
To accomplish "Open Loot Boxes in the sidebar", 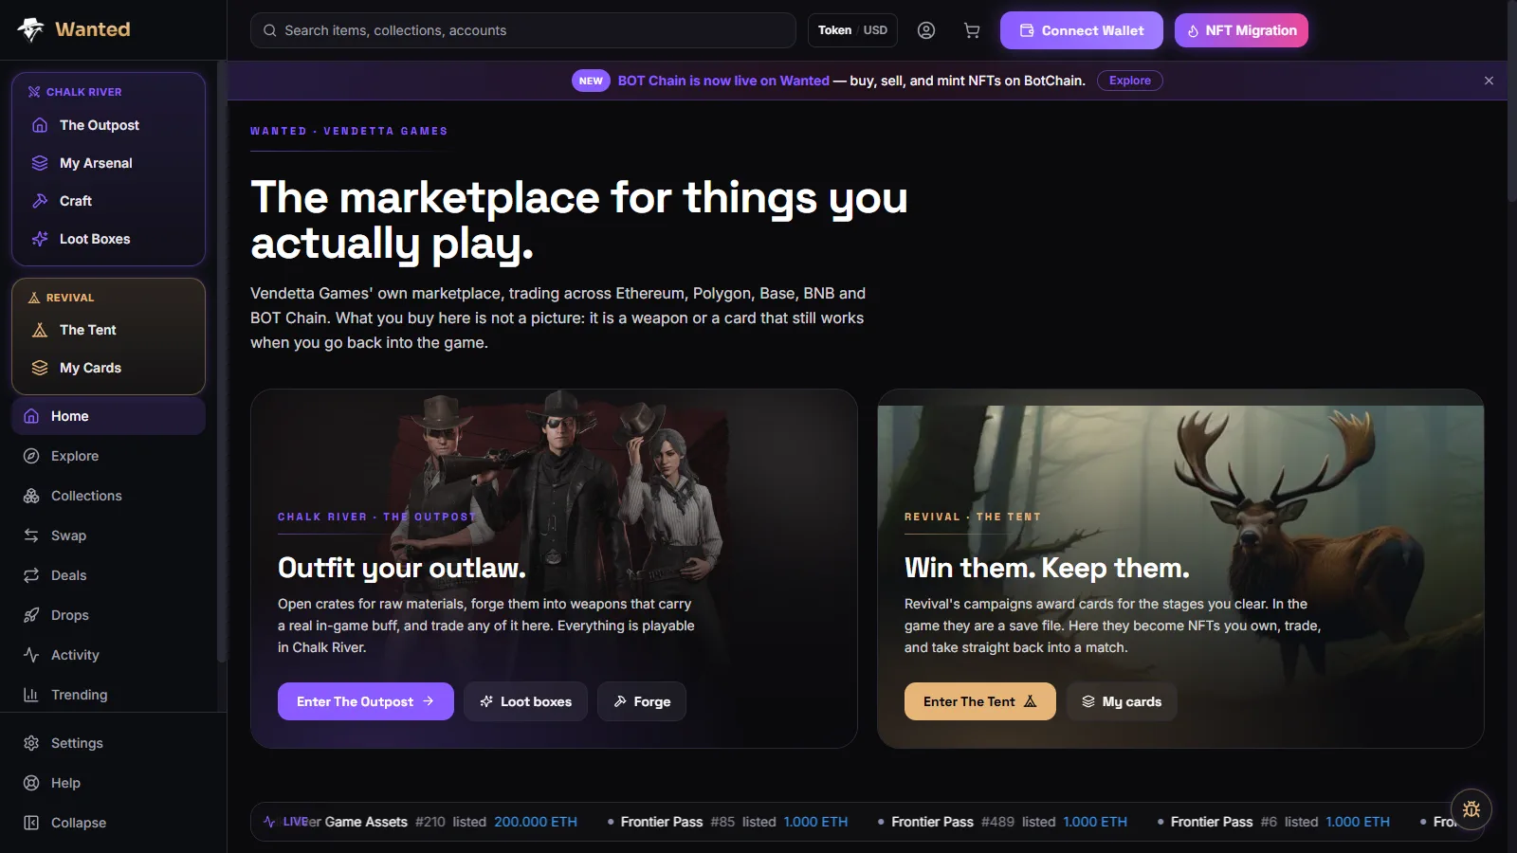I will tap(108, 239).
